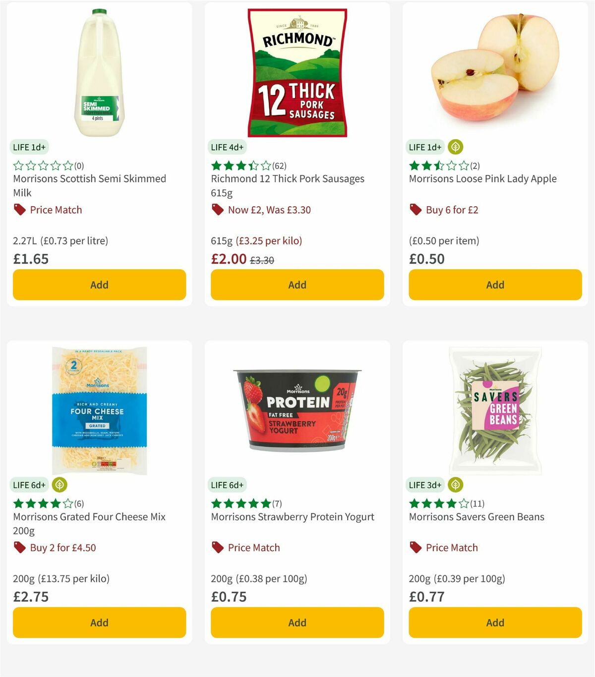Viewport: 595px width, 677px height.
Task: Click the organic leaf icon beside Pink Lady Apple's LIFE badge
Action: tap(457, 147)
